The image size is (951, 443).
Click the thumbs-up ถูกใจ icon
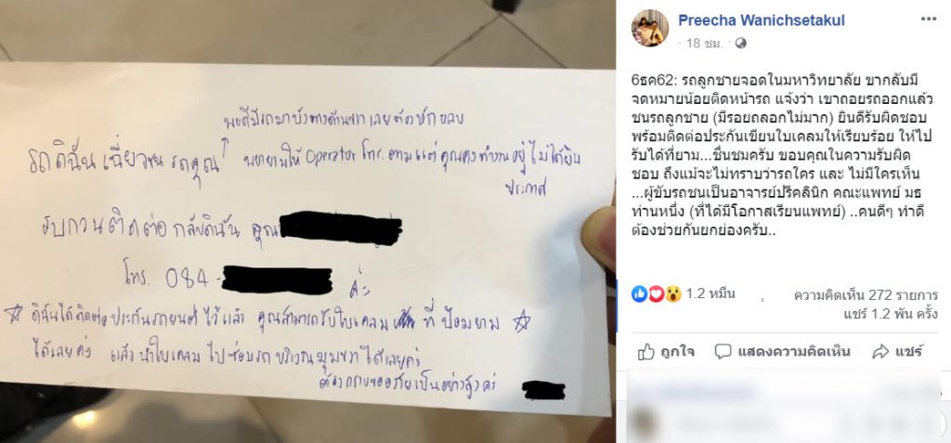click(646, 351)
